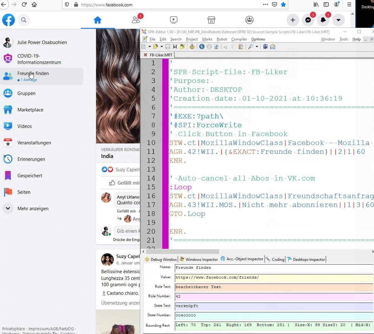
Task: Click the Firefox address bar URL
Action: pos(106,5)
